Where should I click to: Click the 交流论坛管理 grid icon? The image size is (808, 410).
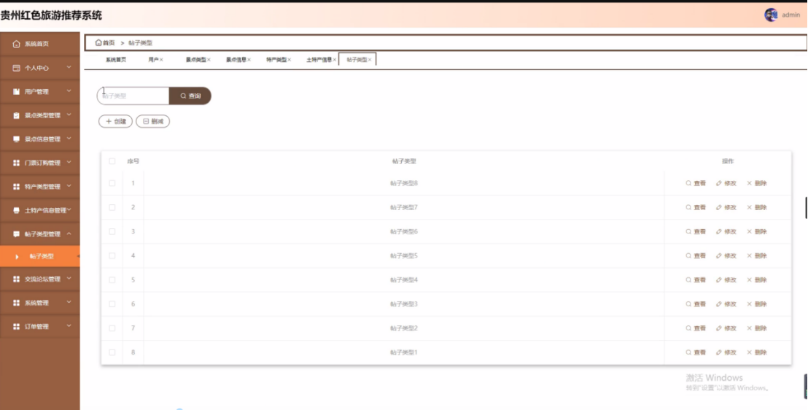[17, 279]
